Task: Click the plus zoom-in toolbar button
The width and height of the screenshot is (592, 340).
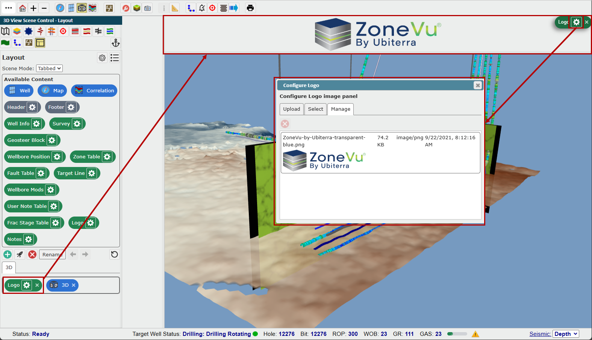Action: click(x=33, y=8)
